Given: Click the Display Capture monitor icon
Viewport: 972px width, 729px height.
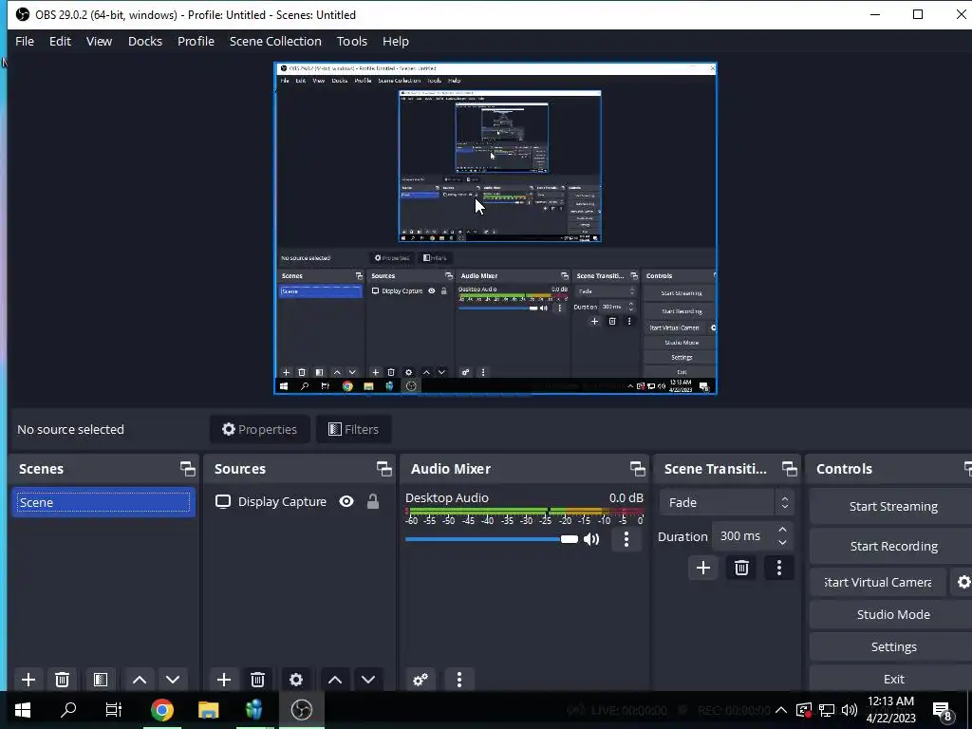Looking at the screenshot, I should (x=222, y=501).
